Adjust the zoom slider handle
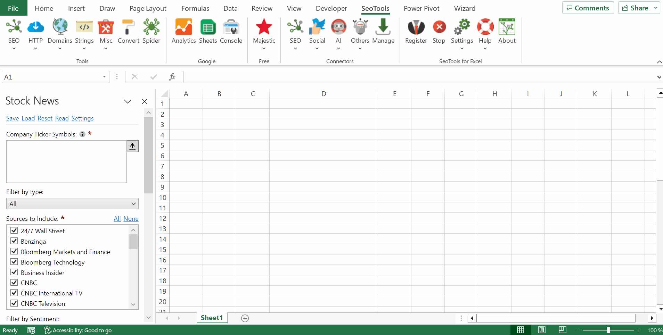Viewport: 663px width, 335px height. [x=608, y=330]
